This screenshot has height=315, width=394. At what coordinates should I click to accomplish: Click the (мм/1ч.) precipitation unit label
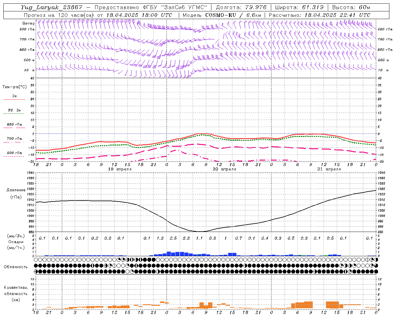pyautogui.click(x=16, y=248)
